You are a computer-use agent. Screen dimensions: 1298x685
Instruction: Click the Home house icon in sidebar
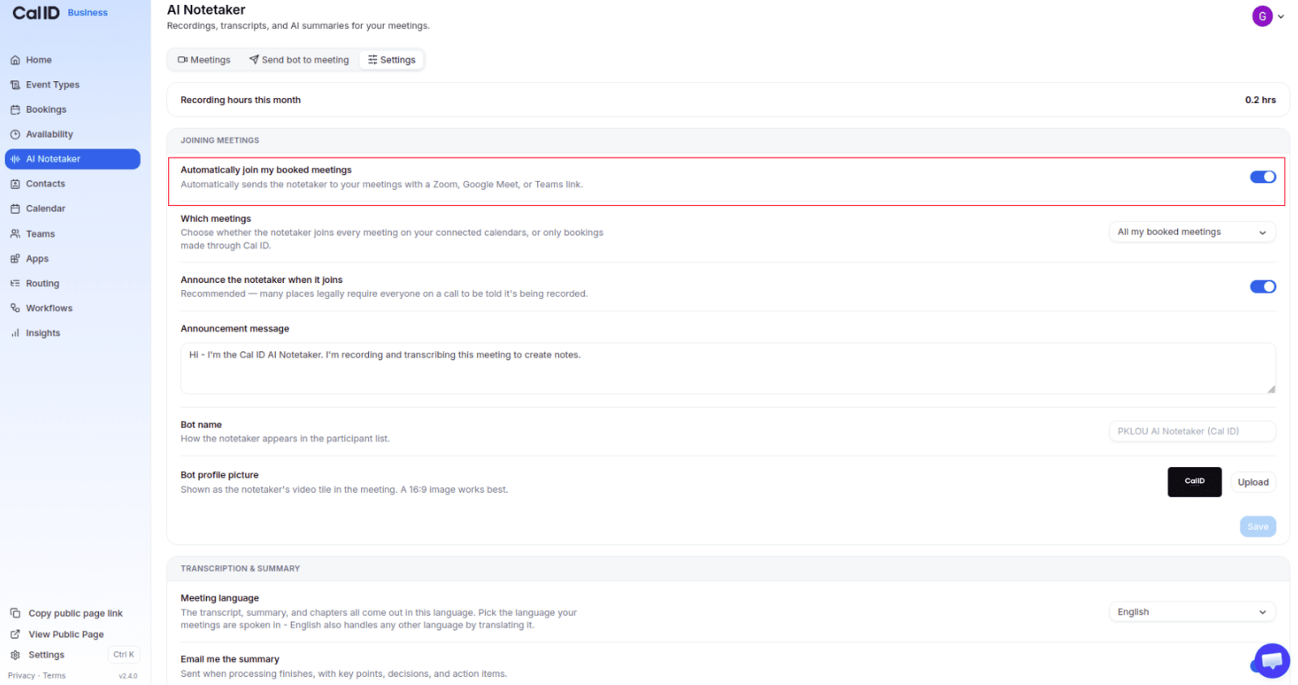coord(15,60)
